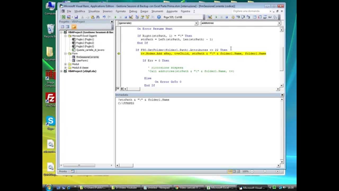Open the (generale) object dropdown
The height and width of the screenshot is (191, 339).
196,23
